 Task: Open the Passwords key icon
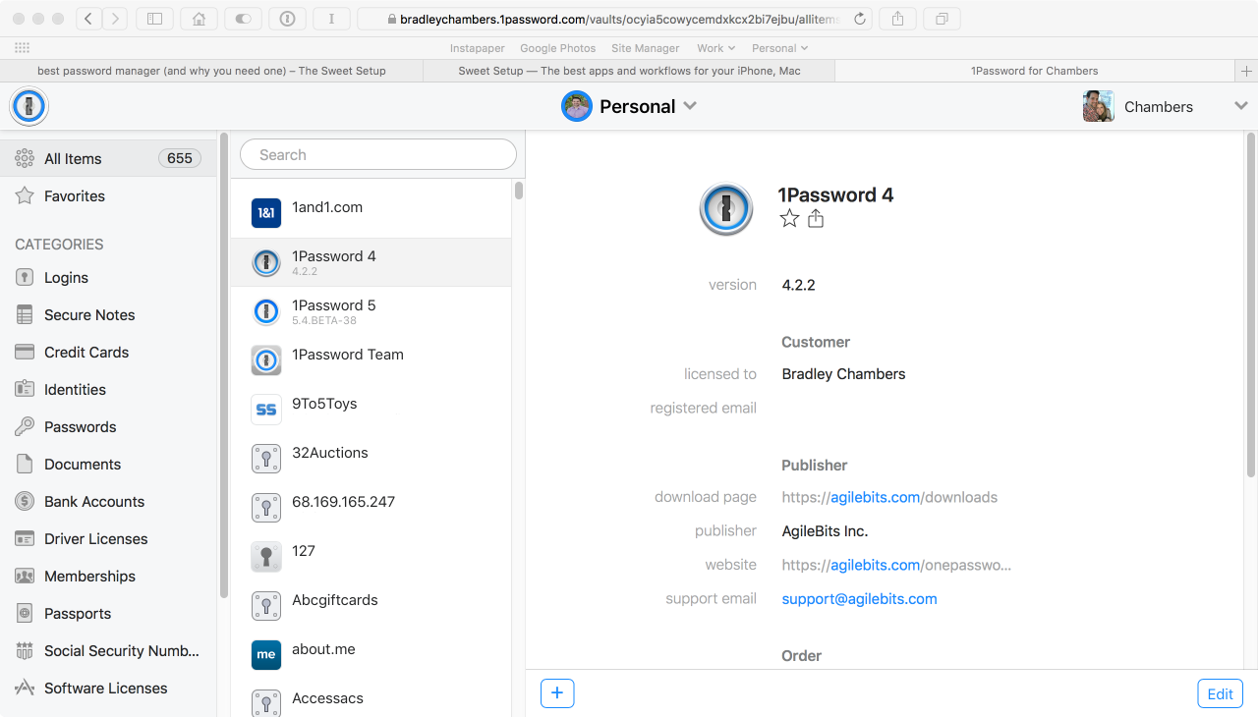tap(25, 427)
